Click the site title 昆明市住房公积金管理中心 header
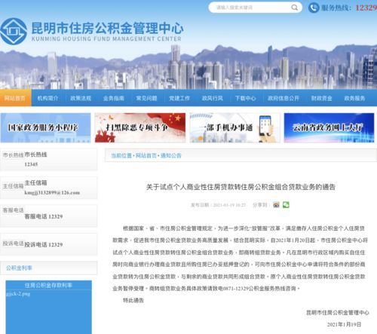Screen dimensions: 377x334 pyautogui.click(x=107, y=28)
